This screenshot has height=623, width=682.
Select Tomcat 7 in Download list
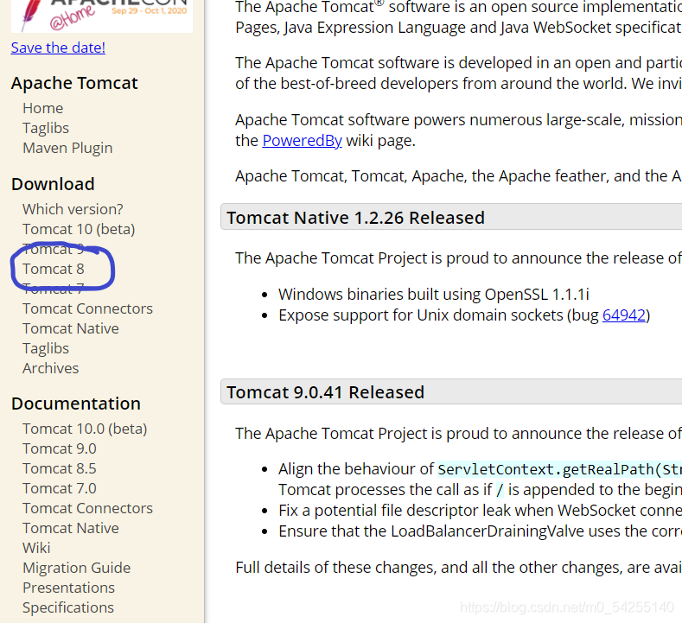click(x=53, y=289)
